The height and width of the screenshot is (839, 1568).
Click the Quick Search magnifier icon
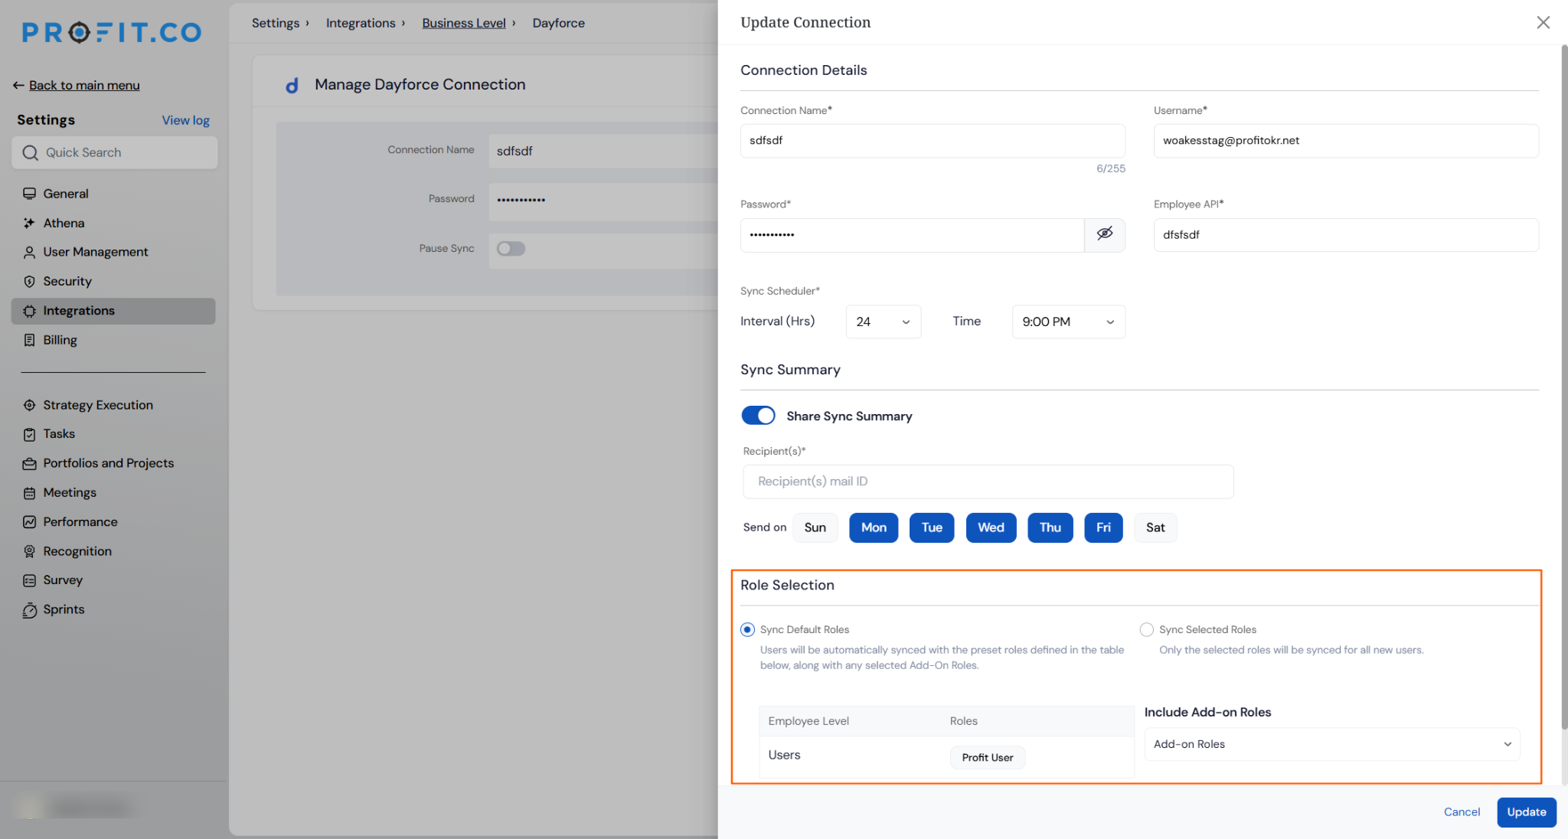[30, 152]
